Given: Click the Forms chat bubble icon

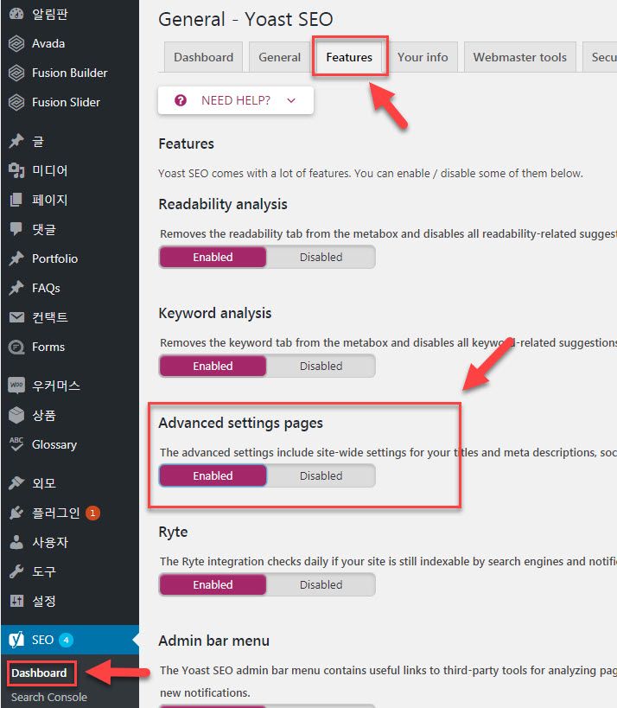Looking at the screenshot, I should pyautogui.click(x=16, y=347).
